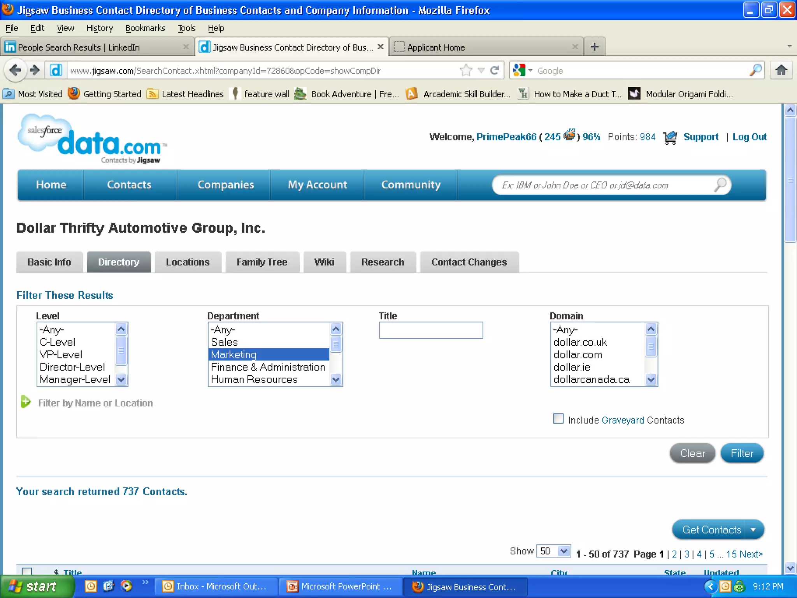Open the History menu
Viewport: 797px width, 598px height.
point(100,28)
